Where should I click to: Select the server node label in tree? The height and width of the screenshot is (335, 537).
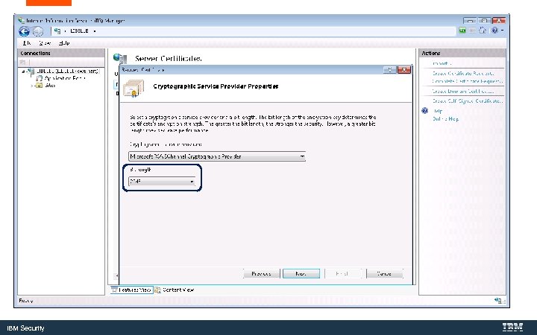point(68,71)
